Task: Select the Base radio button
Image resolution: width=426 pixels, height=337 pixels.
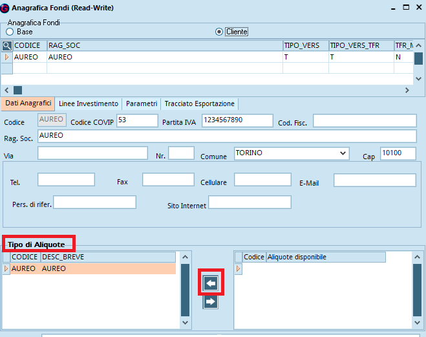Action: [10, 32]
